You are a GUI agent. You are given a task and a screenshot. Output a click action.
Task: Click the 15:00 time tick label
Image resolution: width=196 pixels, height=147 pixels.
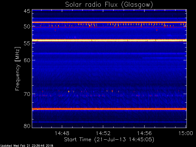(186, 133)
